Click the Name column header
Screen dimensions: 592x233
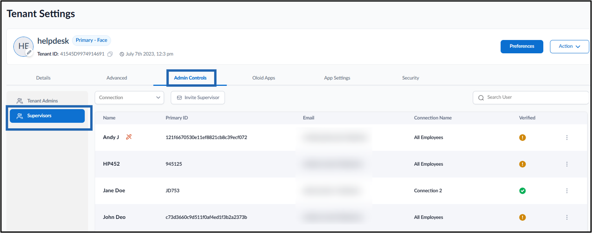click(x=109, y=118)
